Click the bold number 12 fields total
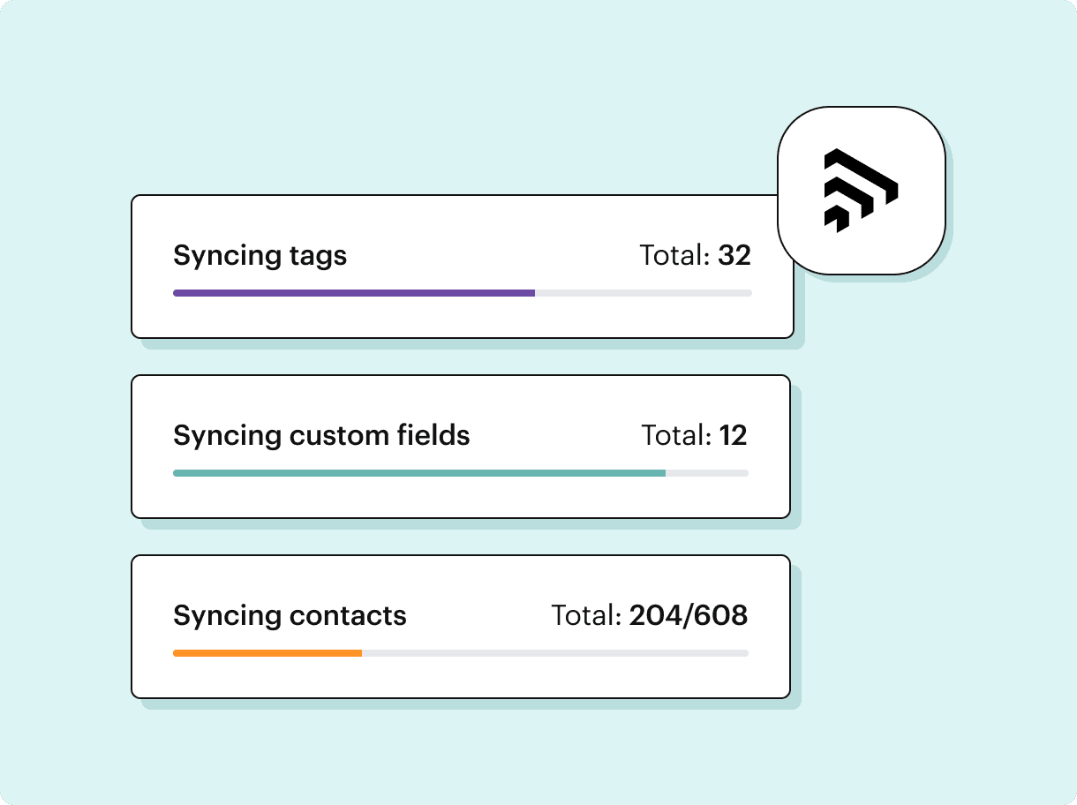Image resolution: width=1077 pixels, height=805 pixels. click(733, 436)
